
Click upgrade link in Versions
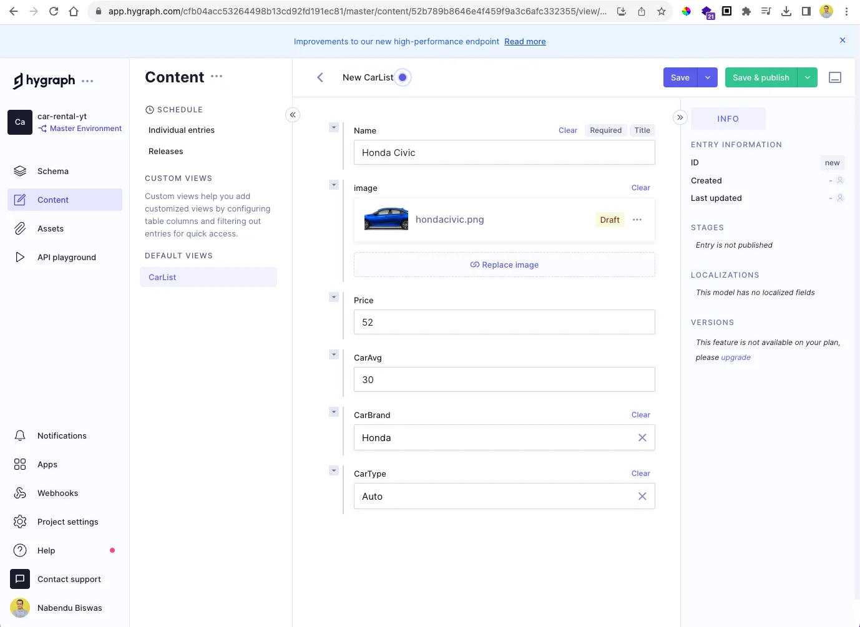(x=736, y=357)
